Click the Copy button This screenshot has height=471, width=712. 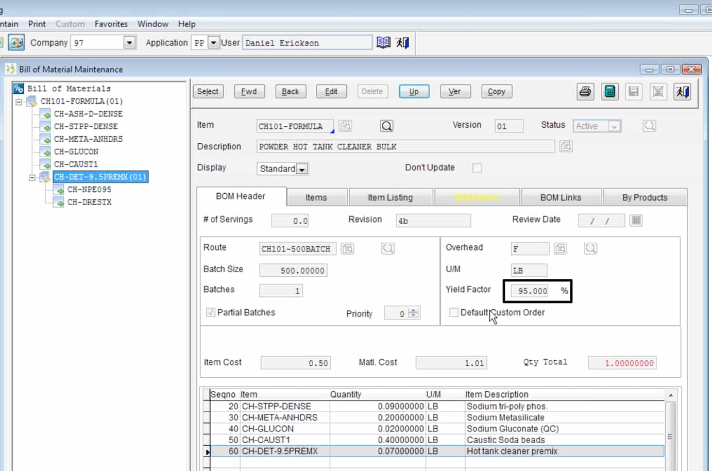click(x=497, y=91)
